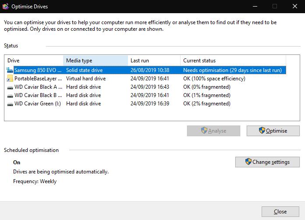This screenshot has width=305, height=220.
Task: Click the OK (2% fragmented) status
Action: pyautogui.click(x=207, y=104)
